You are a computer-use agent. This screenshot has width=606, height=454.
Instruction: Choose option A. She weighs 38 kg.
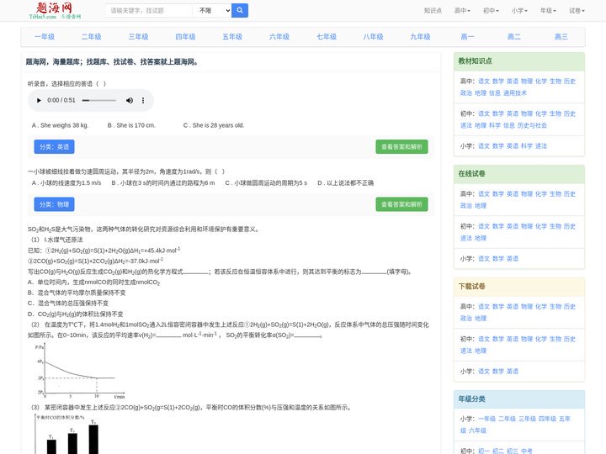(x=61, y=125)
